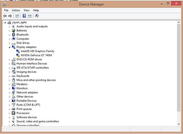
Task: Click the Keyboards category icon
Action: click(x=14, y=76)
